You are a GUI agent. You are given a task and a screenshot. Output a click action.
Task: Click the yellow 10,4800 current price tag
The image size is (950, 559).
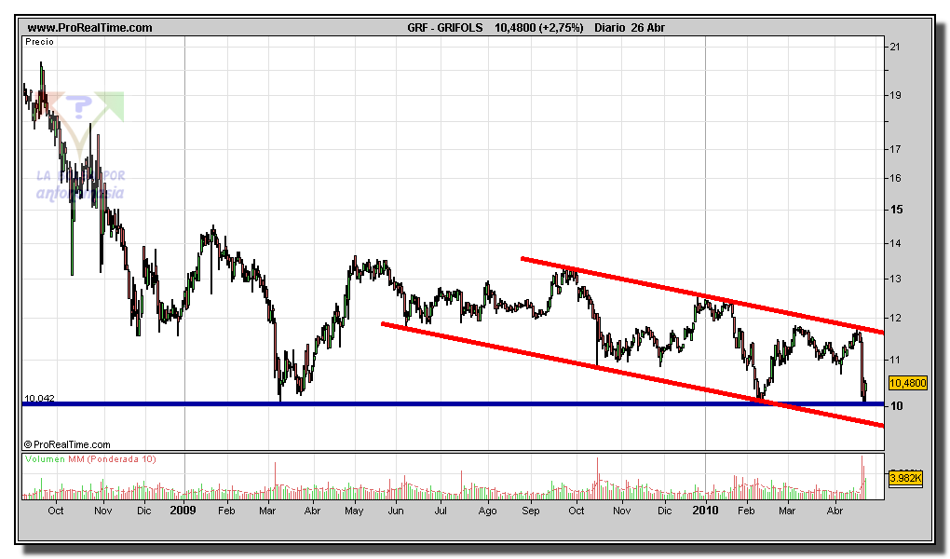[x=907, y=383]
